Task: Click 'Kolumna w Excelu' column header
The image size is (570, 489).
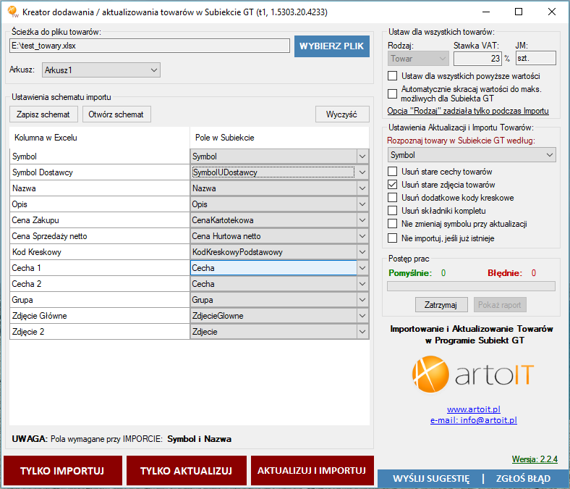Action: tap(100, 138)
